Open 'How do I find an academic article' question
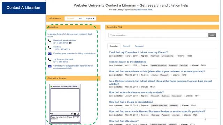 (x=157, y=72)
